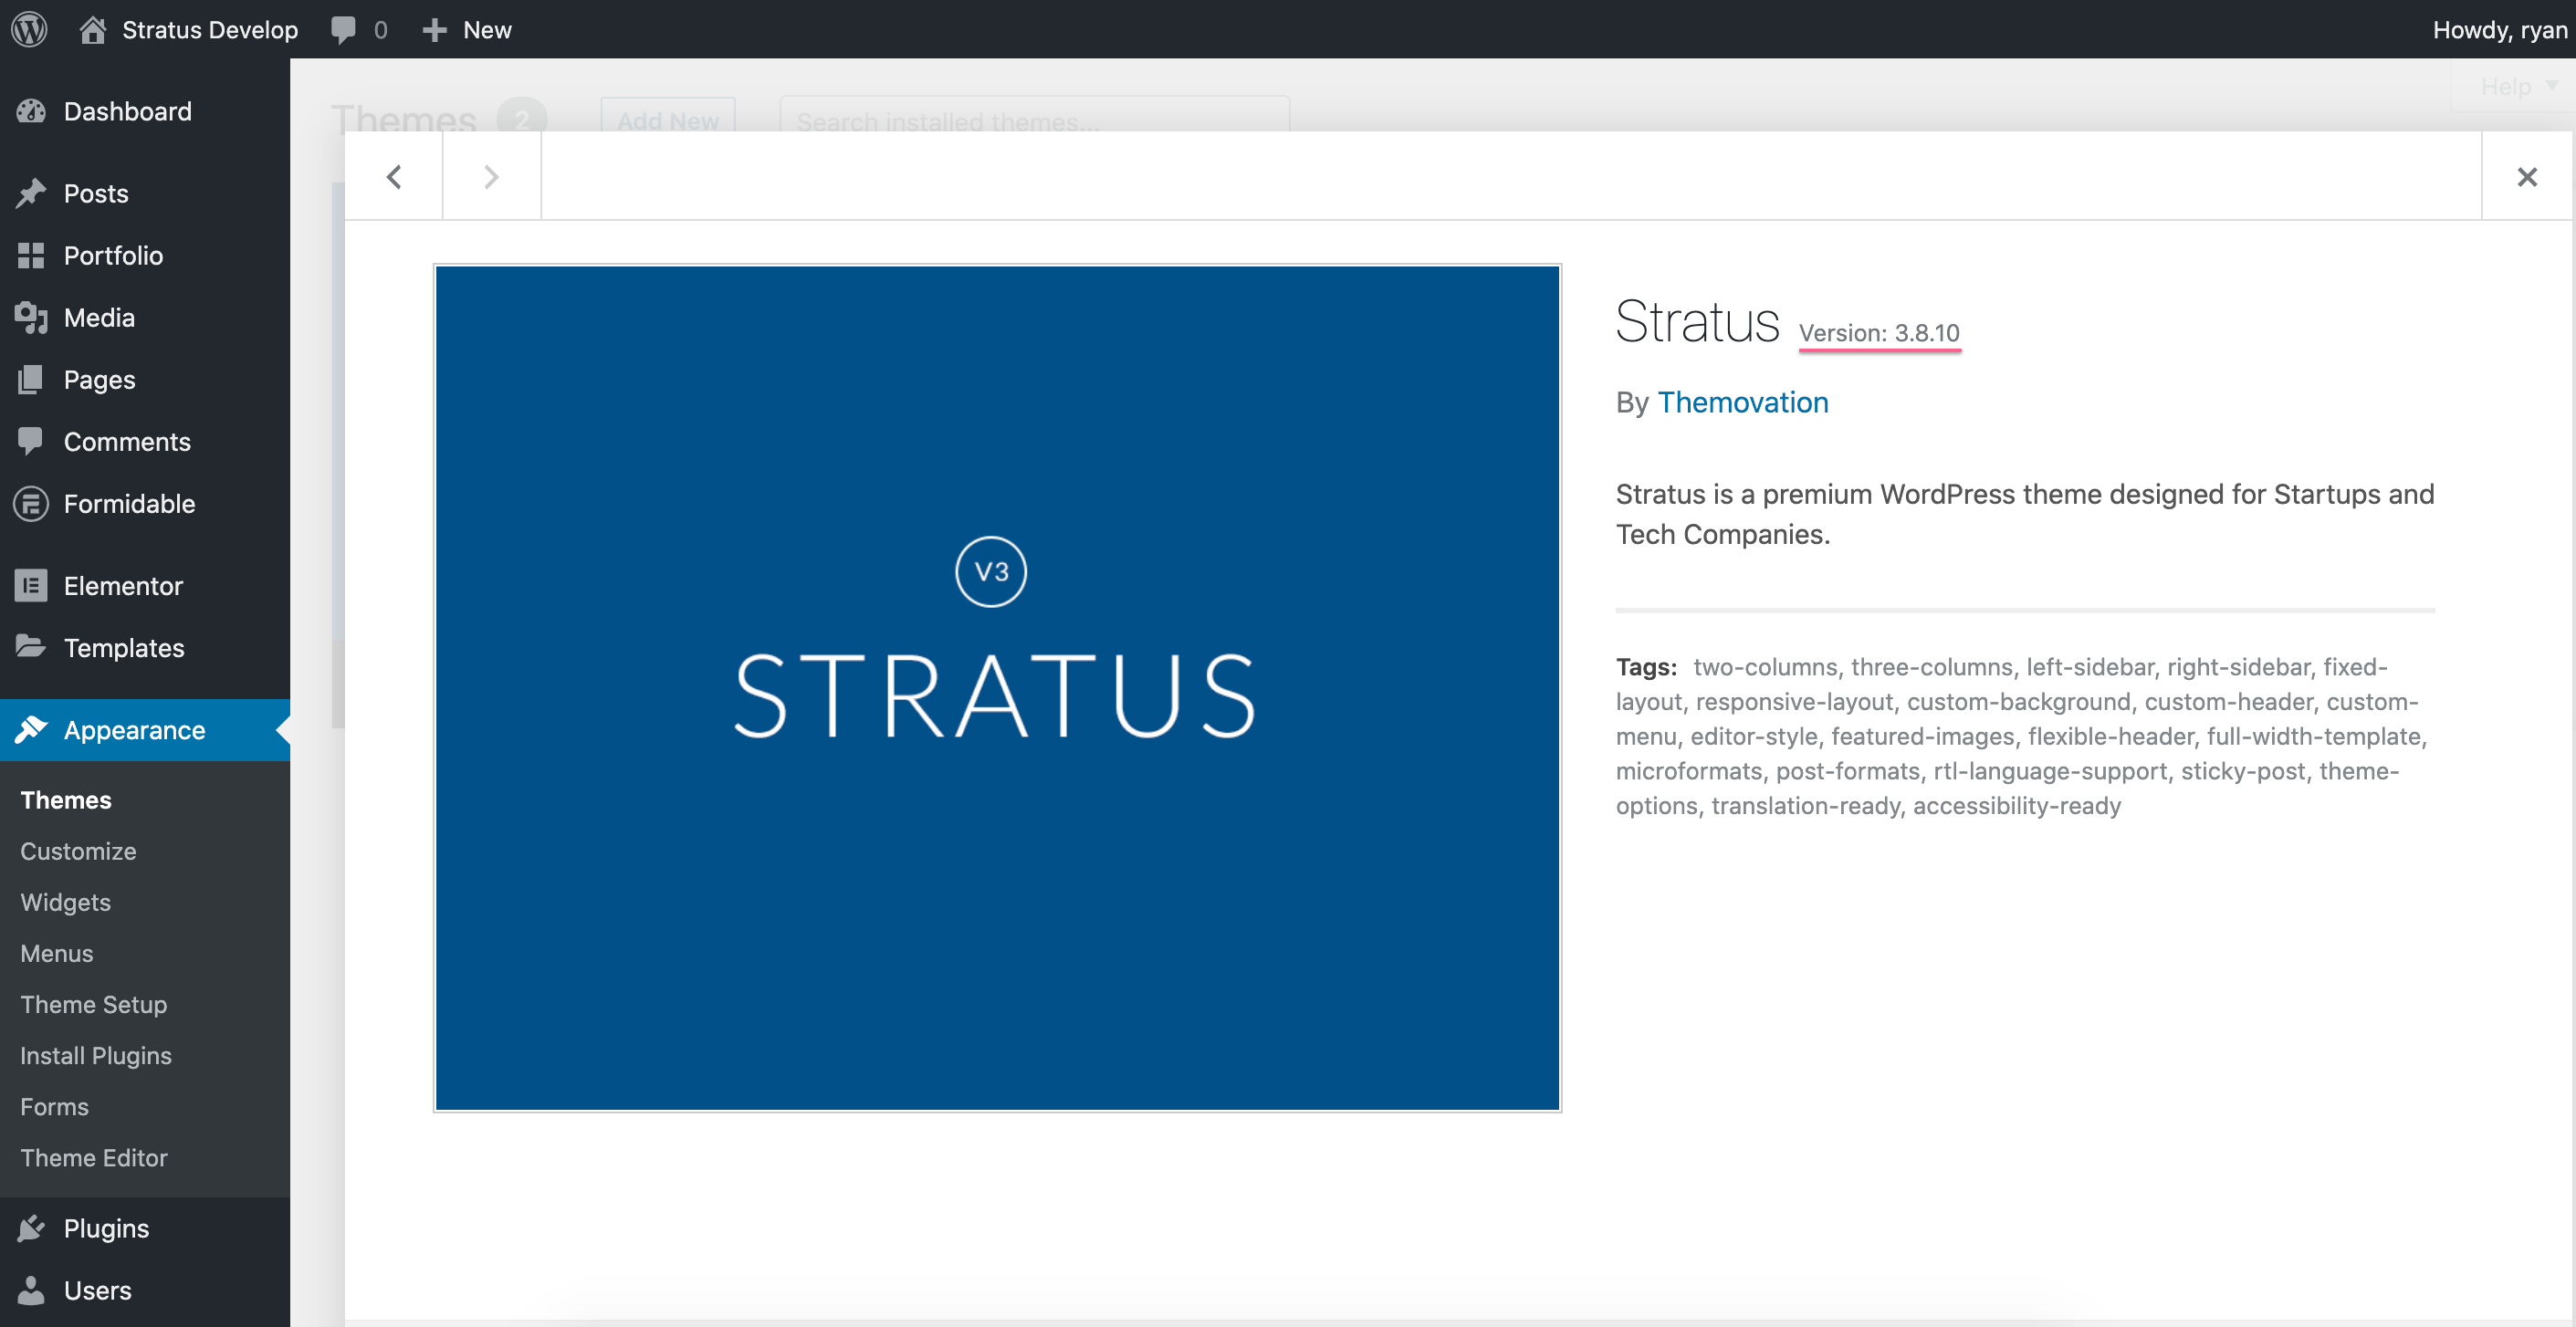2576x1327 pixels.
Task: Click the Portfolio grid icon
Action: coord(31,255)
